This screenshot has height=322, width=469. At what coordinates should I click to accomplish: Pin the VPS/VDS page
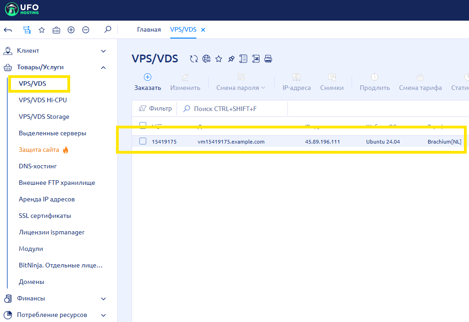click(231, 59)
